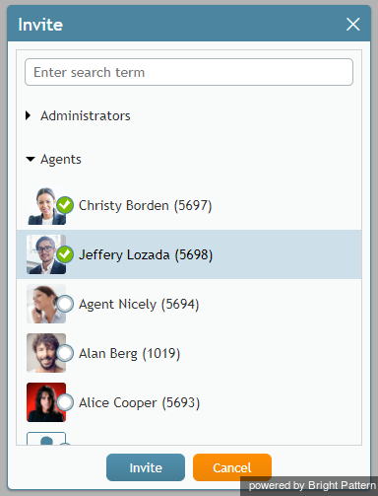Click Jeffery Lozada's profile photo
378x496 pixels.
pos(46,254)
